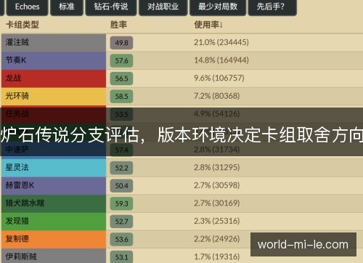Click usage value 2.8% (31295)
Viewport: 363px width, 263px height.
(217, 167)
